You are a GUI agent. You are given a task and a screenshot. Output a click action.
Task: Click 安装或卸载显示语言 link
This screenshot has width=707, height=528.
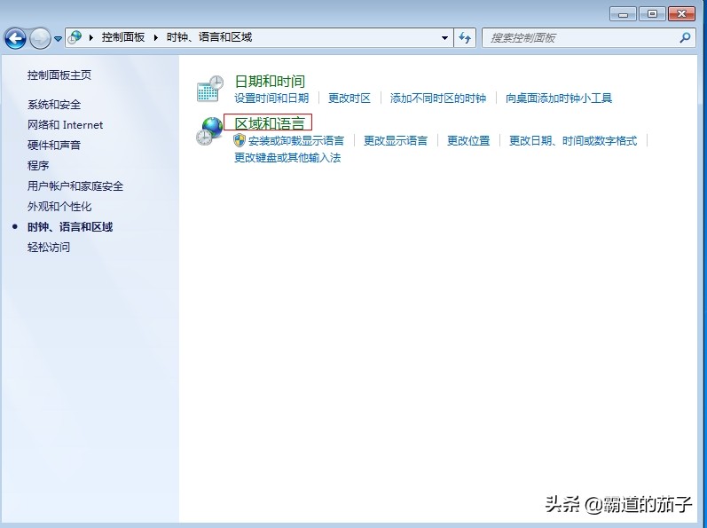click(x=296, y=141)
